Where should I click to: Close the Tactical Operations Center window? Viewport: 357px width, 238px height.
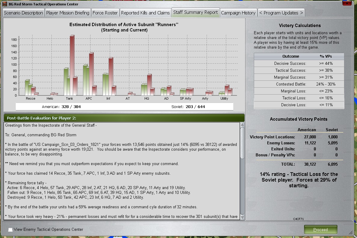pyautogui.click(x=347, y=3)
